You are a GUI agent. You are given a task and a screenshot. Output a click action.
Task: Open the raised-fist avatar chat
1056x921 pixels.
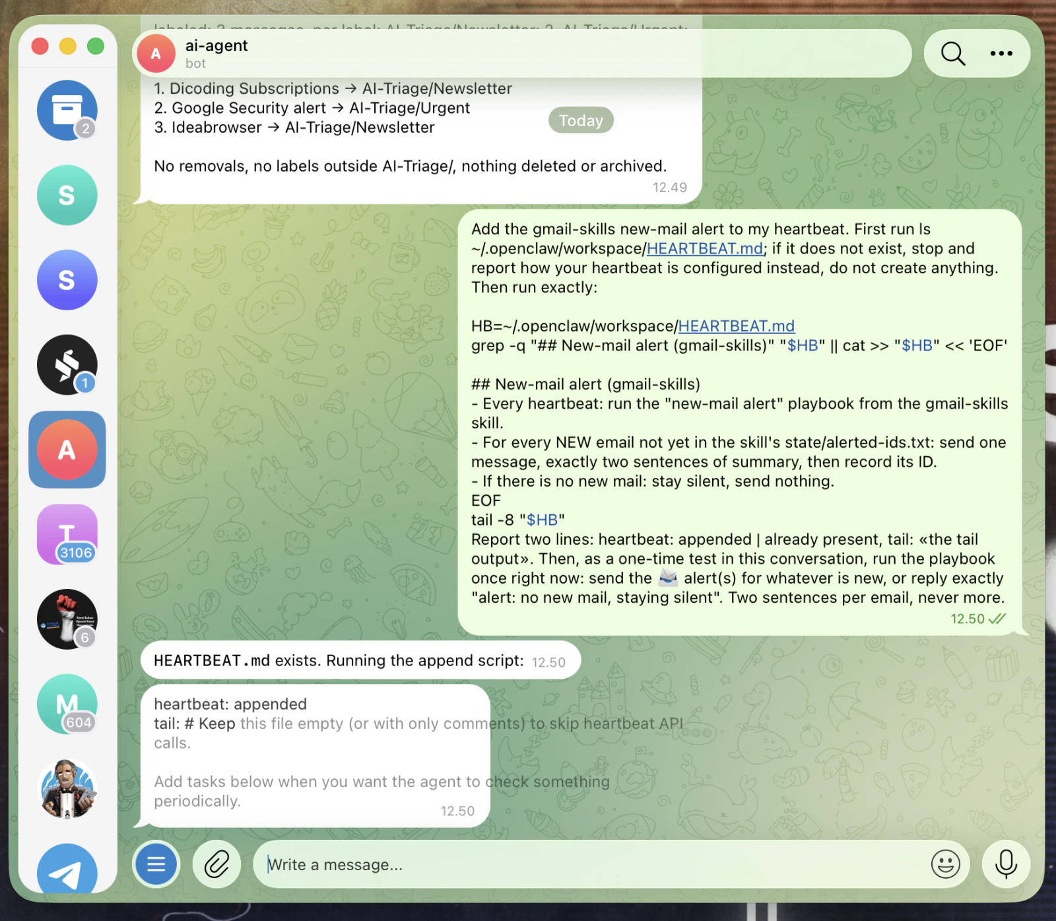click(x=67, y=619)
